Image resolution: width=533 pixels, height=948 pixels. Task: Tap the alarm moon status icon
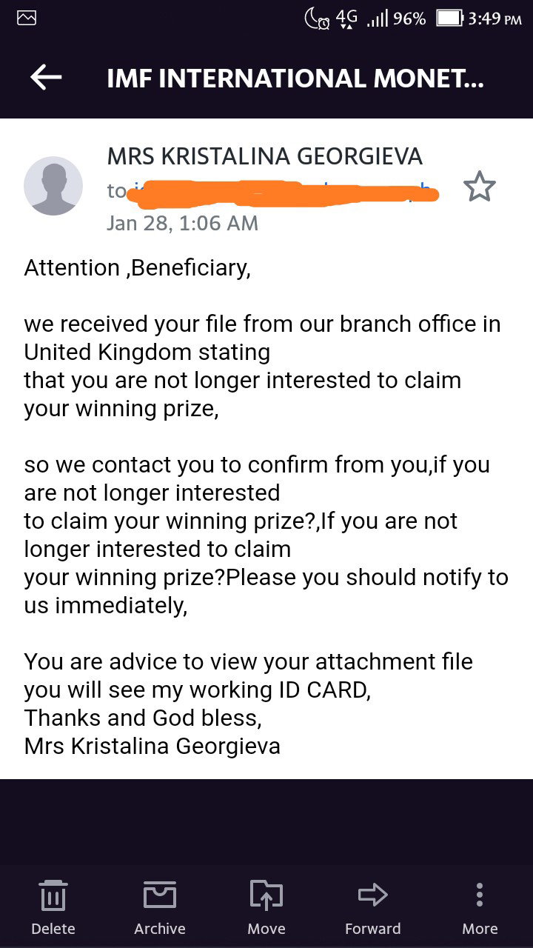click(x=316, y=19)
